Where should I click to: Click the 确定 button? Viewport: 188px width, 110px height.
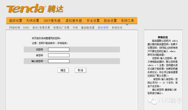coord(63,70)
